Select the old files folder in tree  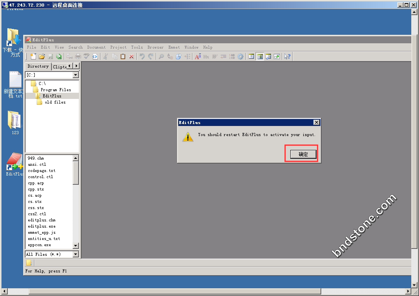coord(55,102)
